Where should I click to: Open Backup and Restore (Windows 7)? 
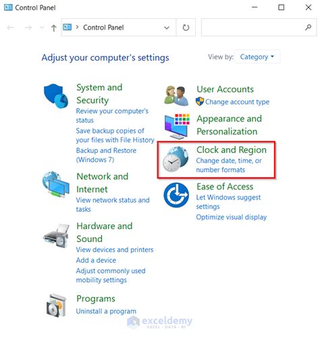tap(106, 155)
